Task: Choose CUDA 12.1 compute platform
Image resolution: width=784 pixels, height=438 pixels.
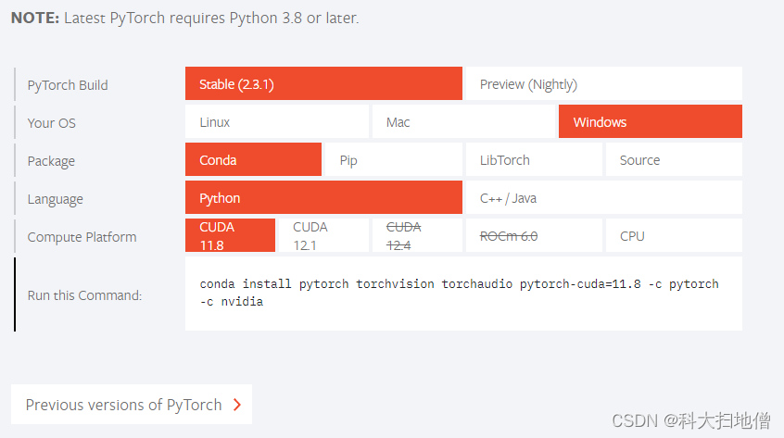Action: (323, 235)
